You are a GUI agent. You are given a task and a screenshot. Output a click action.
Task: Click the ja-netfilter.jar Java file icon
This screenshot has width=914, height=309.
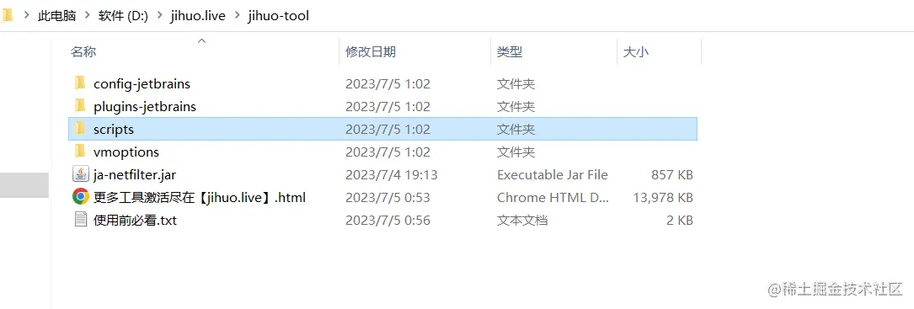point(80,174)
